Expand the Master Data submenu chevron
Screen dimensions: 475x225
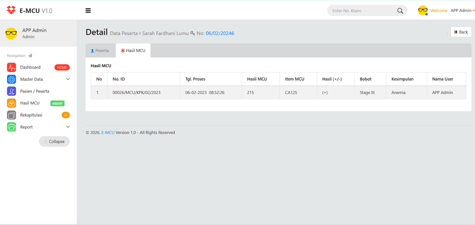pyautogui.click(x=68, y=79)
